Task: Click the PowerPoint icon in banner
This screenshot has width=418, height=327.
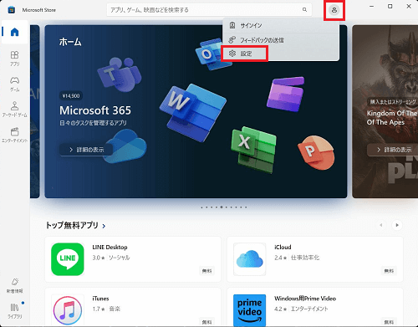Action: click(x=316, y=152)
